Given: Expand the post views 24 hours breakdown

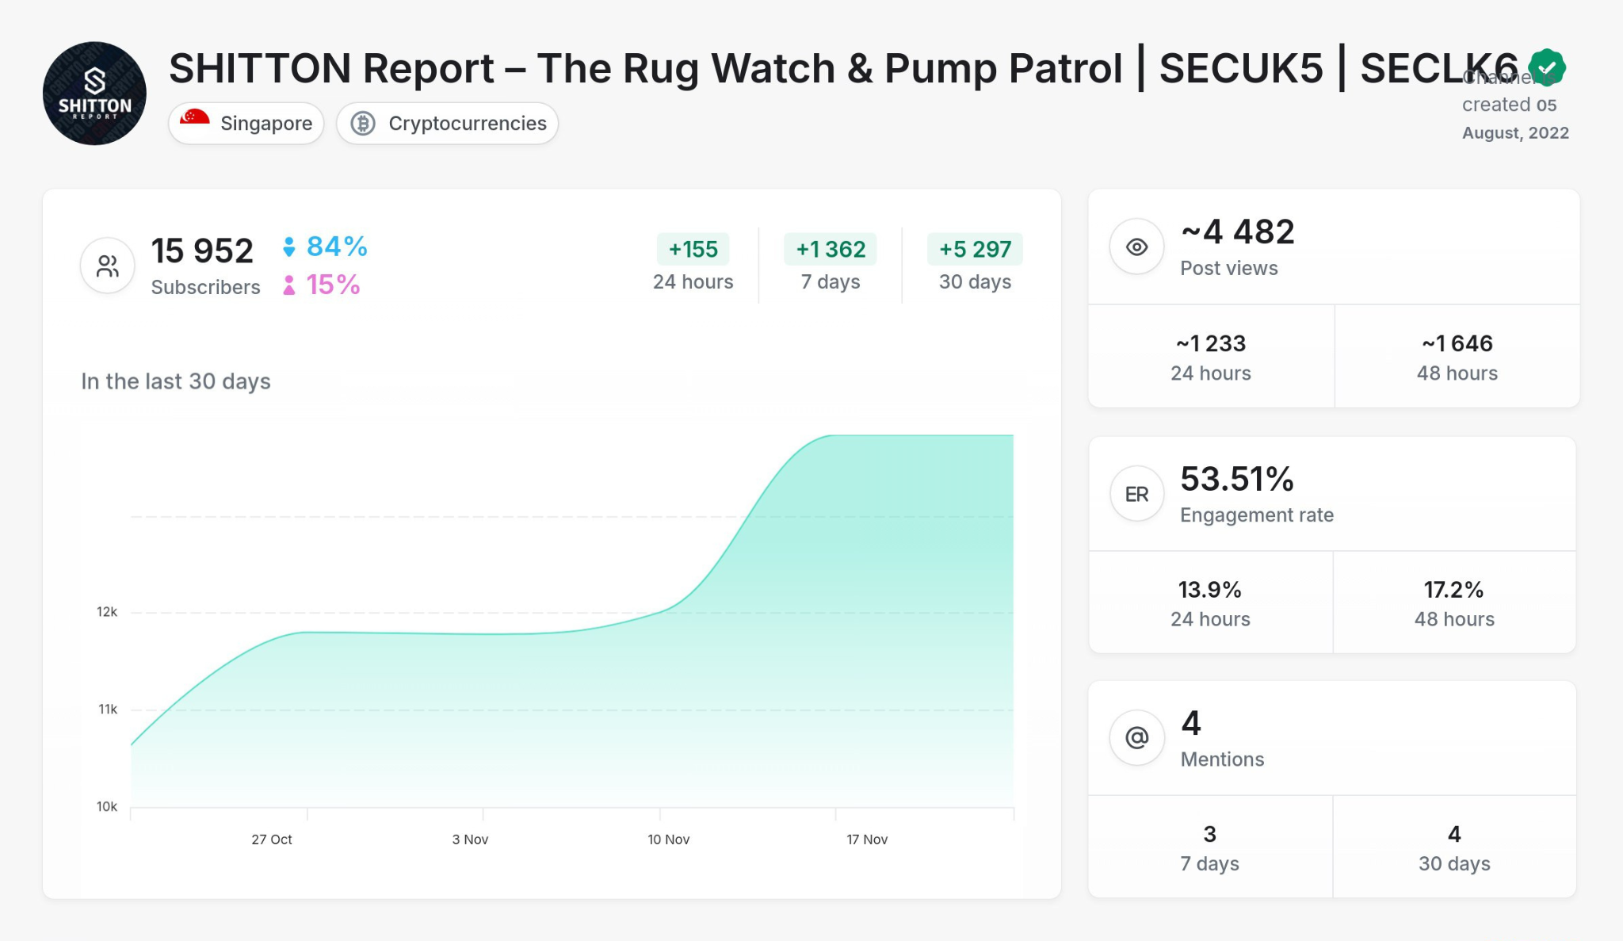Looking at the screenshot, I should coord(1210,355).
